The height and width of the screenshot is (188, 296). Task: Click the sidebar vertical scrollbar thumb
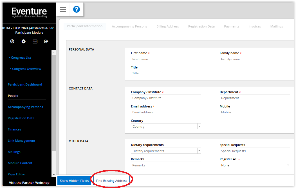coord(54,103)
